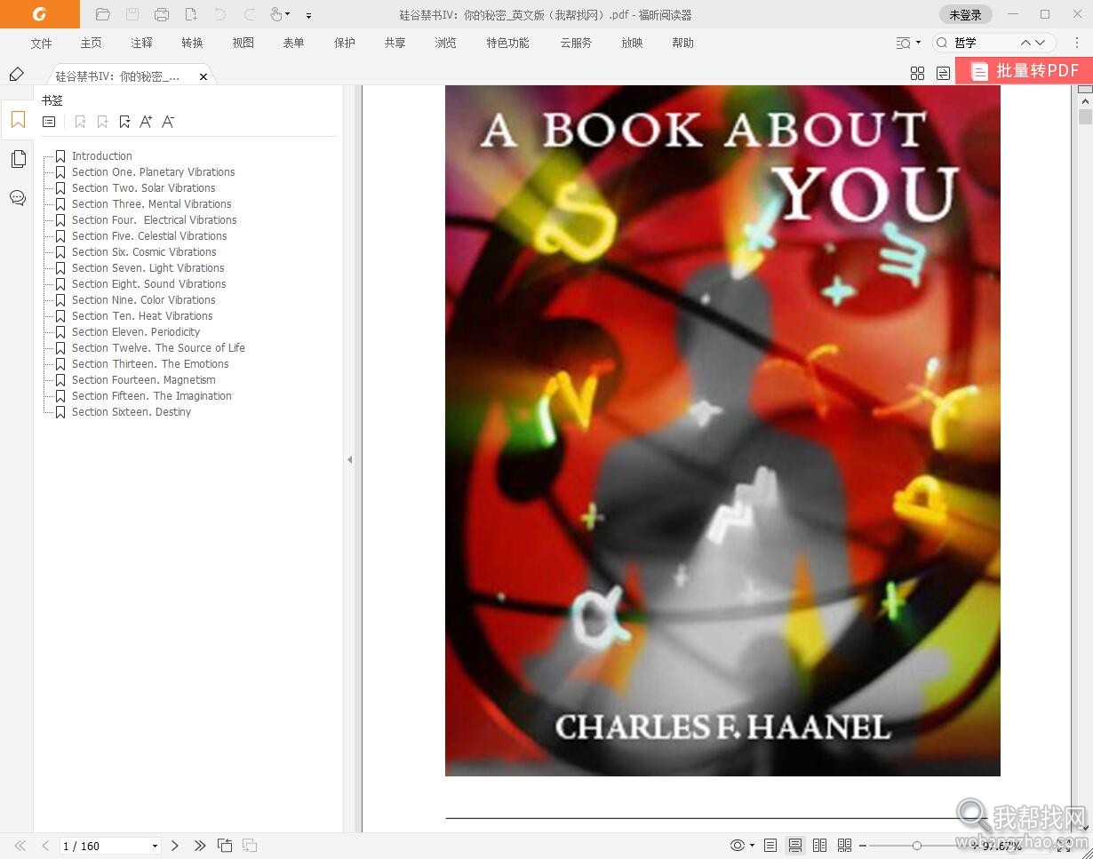Open the three-dot more options menu

[x=1077, y=43]
